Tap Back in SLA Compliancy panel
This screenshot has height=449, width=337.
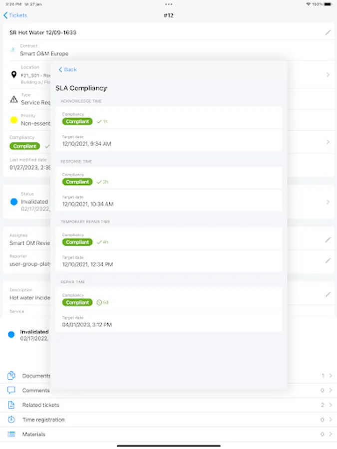67,69
